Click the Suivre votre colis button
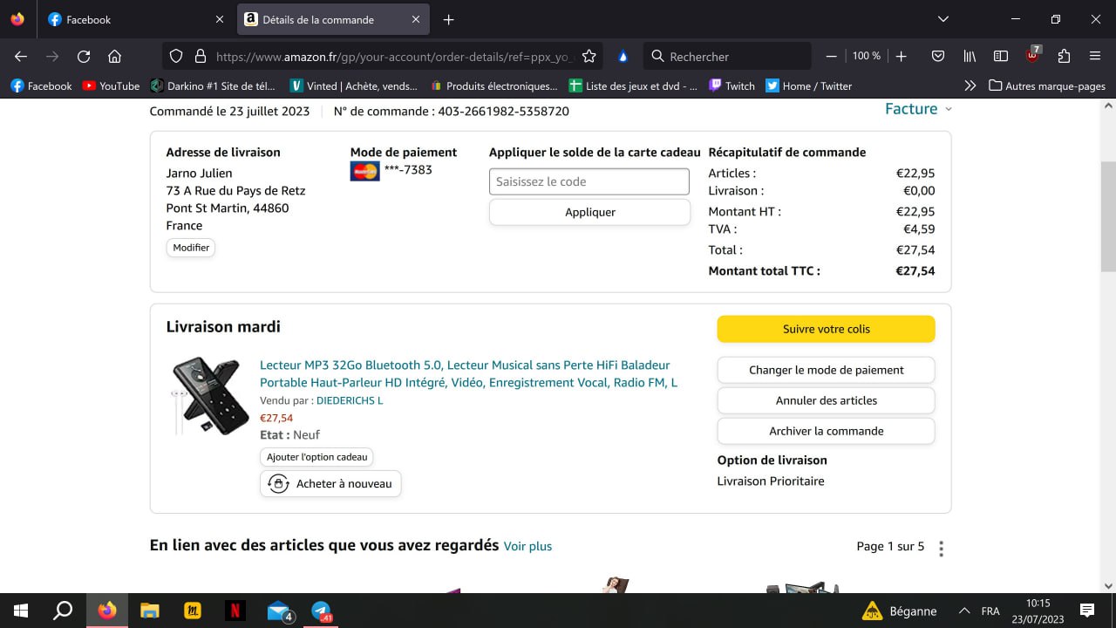The width and height of the screenshot is (1116, 628). click(826, 329)
